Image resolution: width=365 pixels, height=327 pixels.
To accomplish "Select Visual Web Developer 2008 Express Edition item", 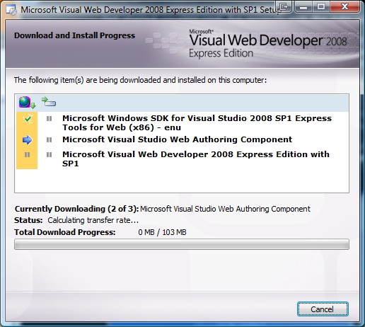I will [x=196, y=159].
